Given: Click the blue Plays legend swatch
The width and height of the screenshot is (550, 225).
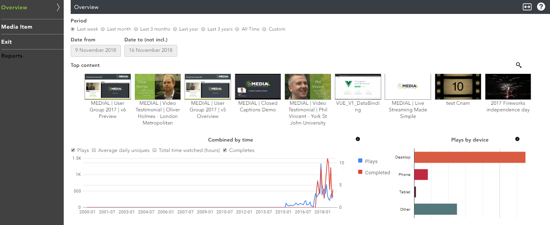Looking at the screenshot, I should pos(360,160).
